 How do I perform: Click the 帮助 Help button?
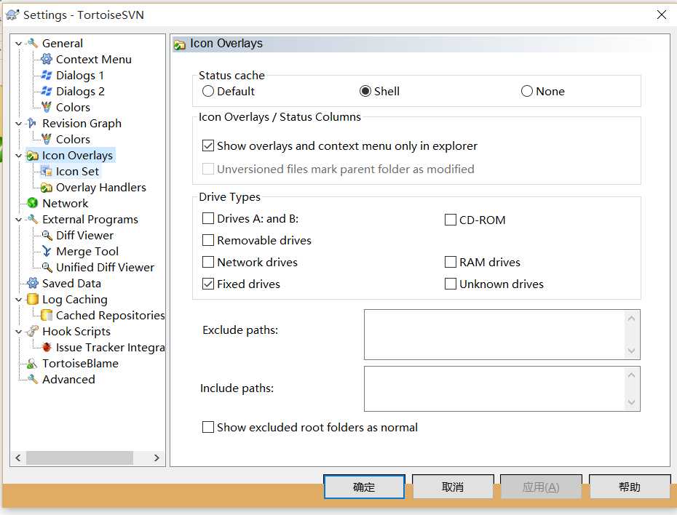pos(630,487)
